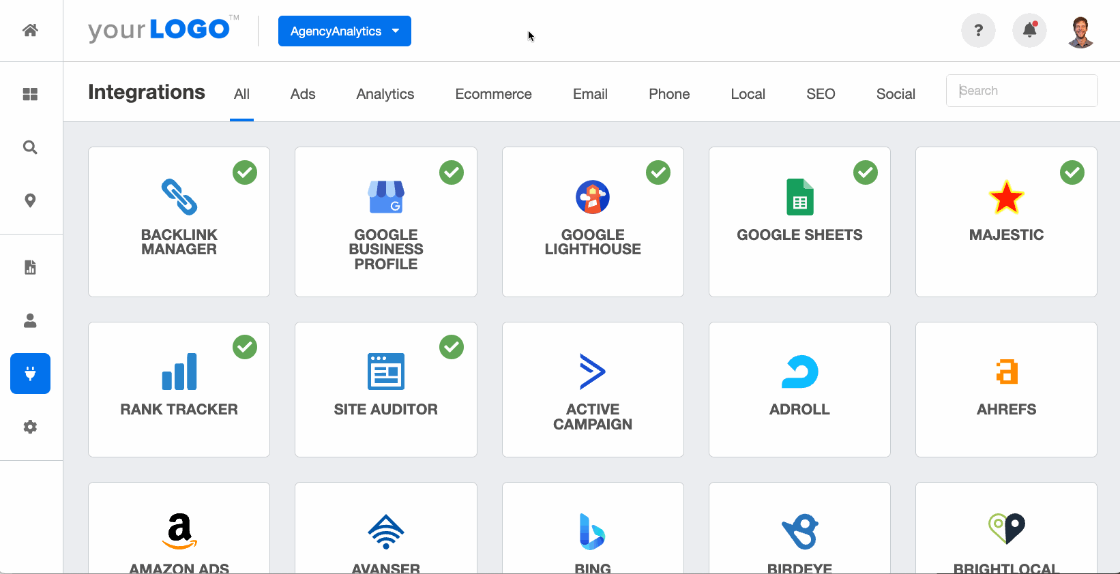Switch to the Social tab

(896, 94)
